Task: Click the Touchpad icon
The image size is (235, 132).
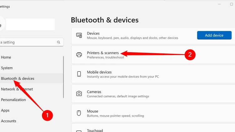Action: (79, 131)
